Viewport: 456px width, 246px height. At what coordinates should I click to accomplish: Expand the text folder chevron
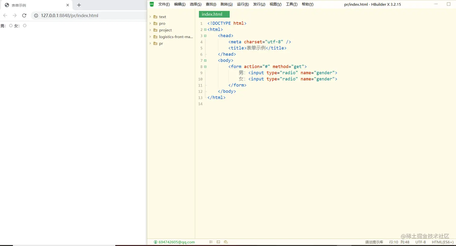pyautogui.click(x=150, y=17)
